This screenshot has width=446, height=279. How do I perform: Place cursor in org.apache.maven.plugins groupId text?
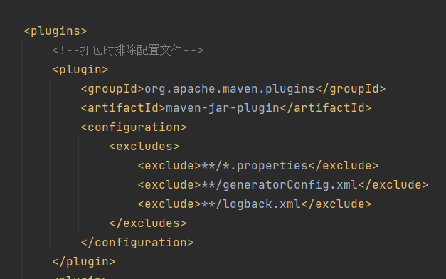(x=230, y=89)
